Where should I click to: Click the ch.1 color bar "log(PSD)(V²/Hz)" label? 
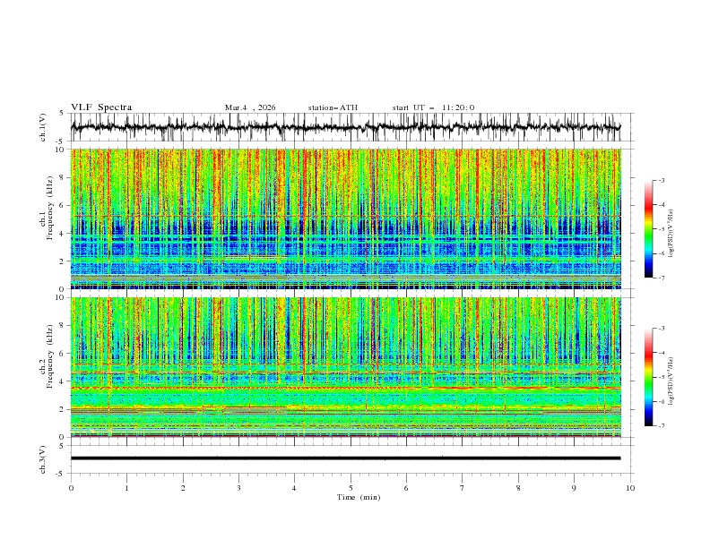pos(671,234)
